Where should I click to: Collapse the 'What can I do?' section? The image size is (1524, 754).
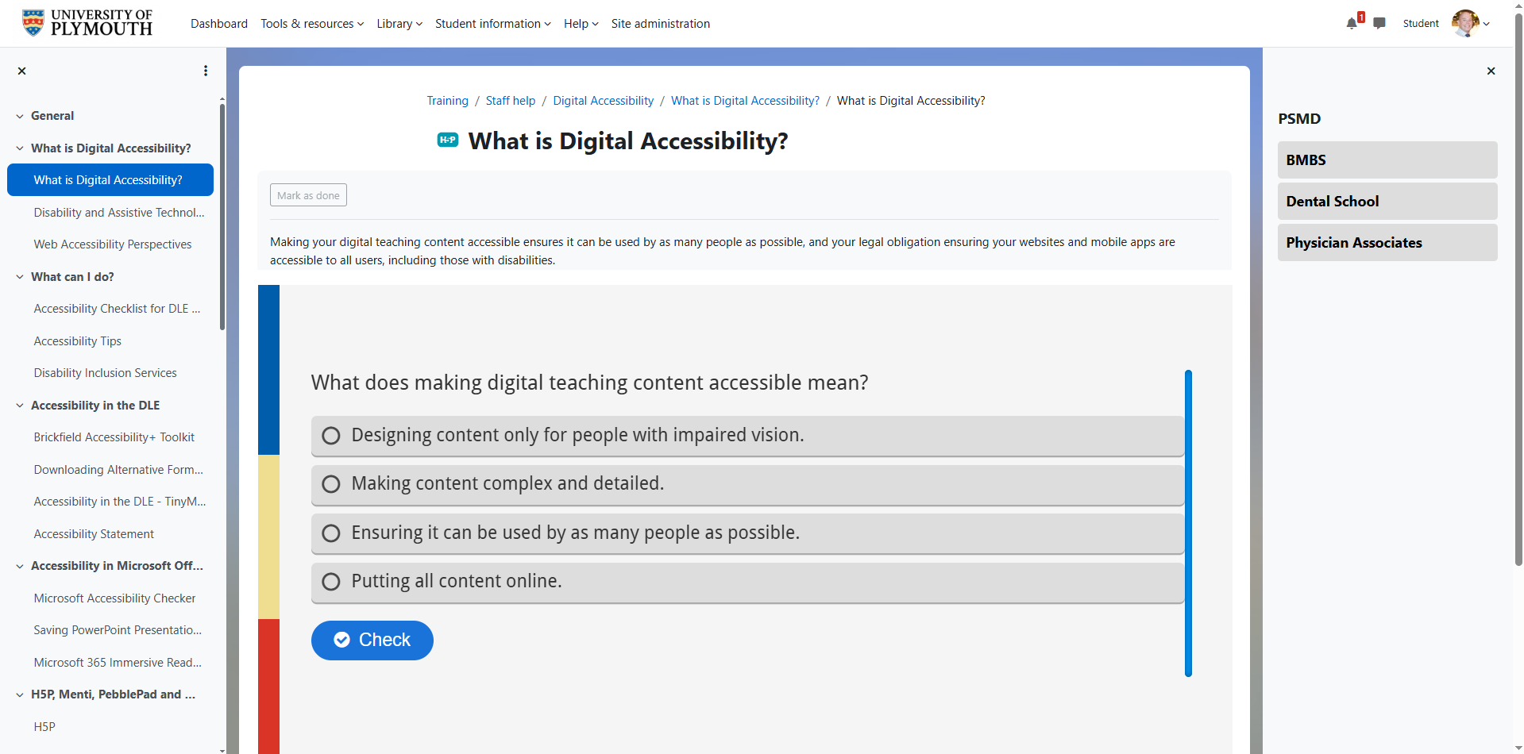point(20,277)
